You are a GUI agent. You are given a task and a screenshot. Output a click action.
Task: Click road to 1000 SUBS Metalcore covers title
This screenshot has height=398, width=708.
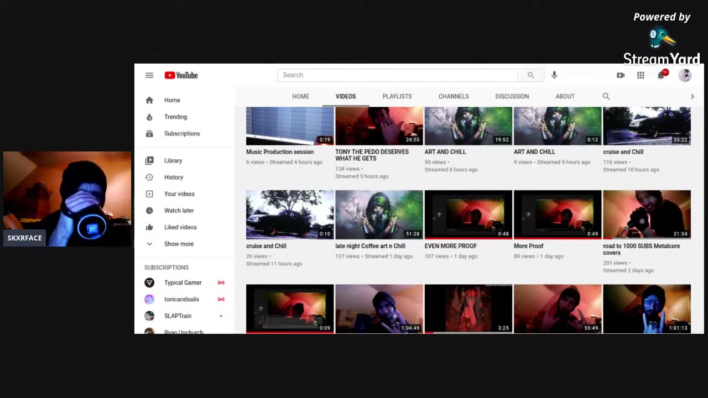[x=642, y=249]
